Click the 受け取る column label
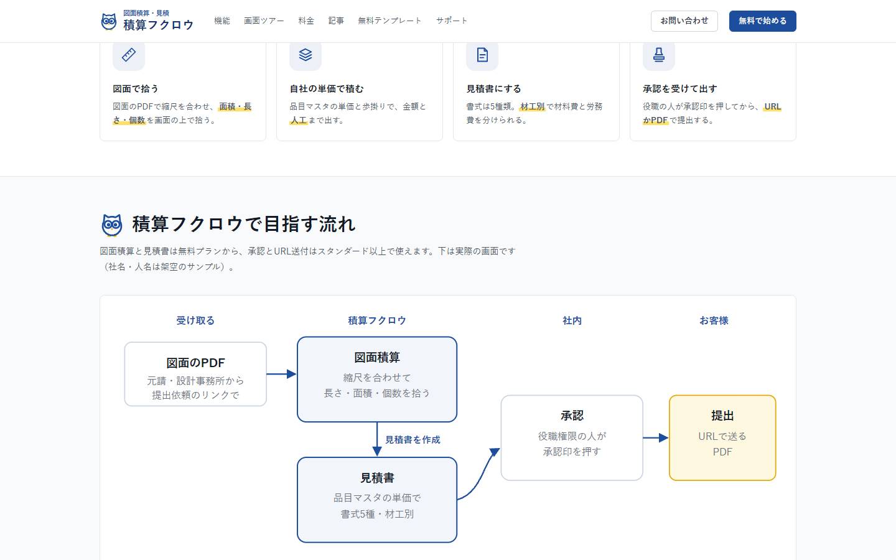This screenshot has height=560, width=896. tap(195, 320)
